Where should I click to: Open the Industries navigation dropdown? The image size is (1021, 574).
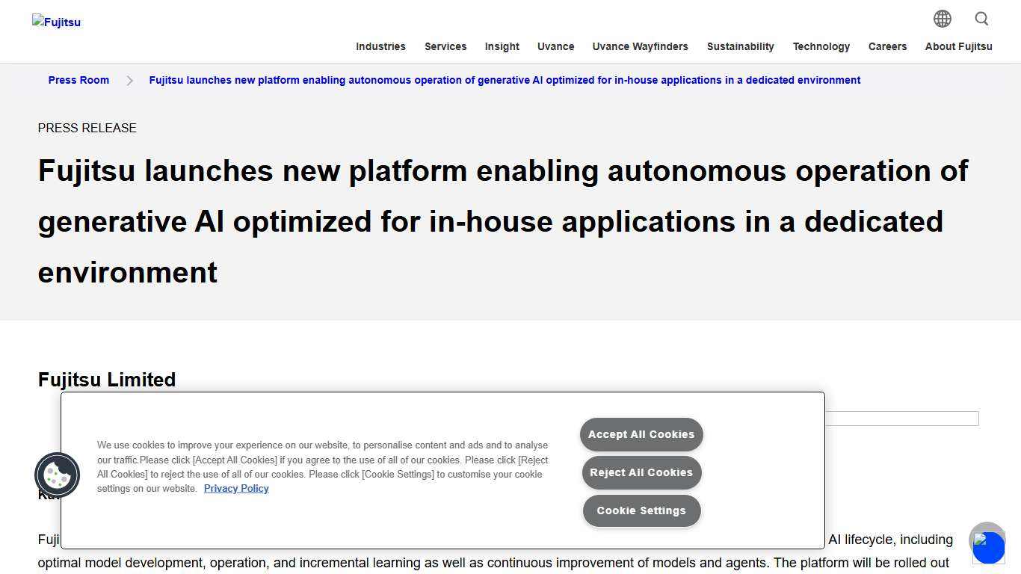[x=380, y=46]
